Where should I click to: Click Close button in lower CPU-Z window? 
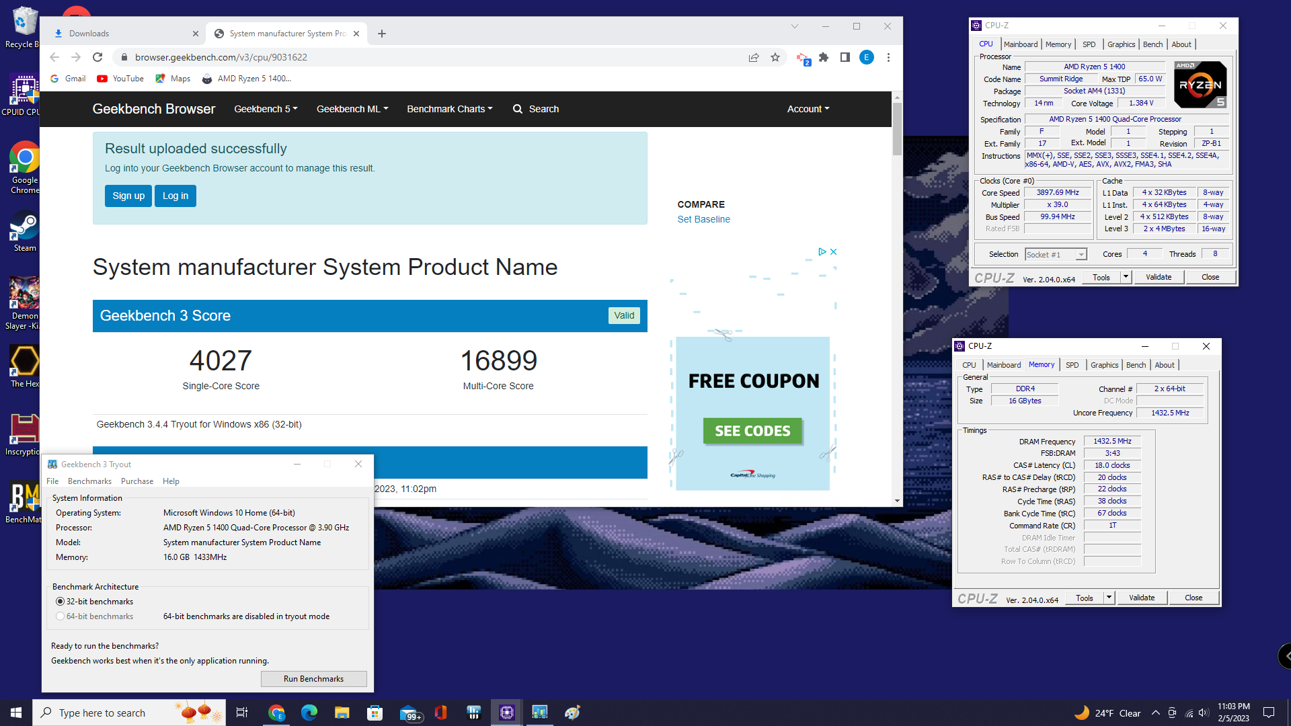coord(1194,598)
